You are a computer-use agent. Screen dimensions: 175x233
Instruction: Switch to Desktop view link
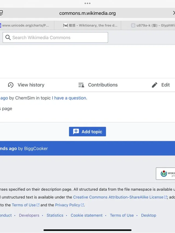click(149, 215)
